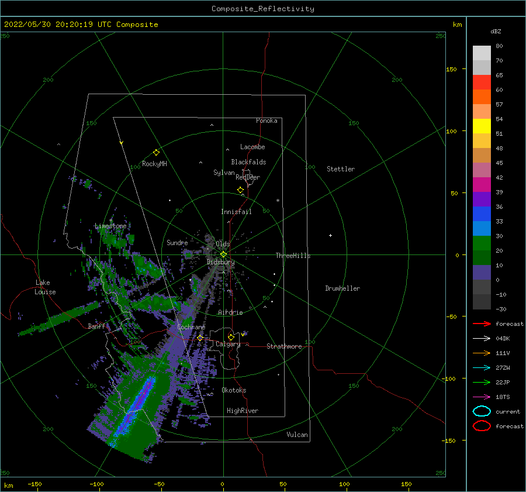Click the magenta 18TS arrow legend icon
Viewport: 526px width, 492px height.
click(482, 397)
